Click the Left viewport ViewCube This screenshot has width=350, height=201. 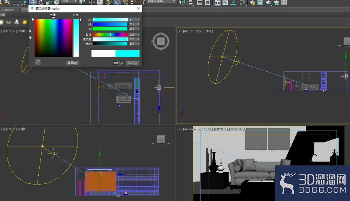tap(161, 139)
